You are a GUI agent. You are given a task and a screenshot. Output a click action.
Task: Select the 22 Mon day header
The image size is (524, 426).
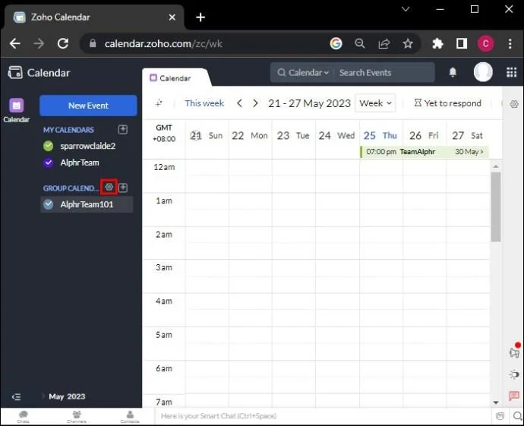(x=250, y=136)
